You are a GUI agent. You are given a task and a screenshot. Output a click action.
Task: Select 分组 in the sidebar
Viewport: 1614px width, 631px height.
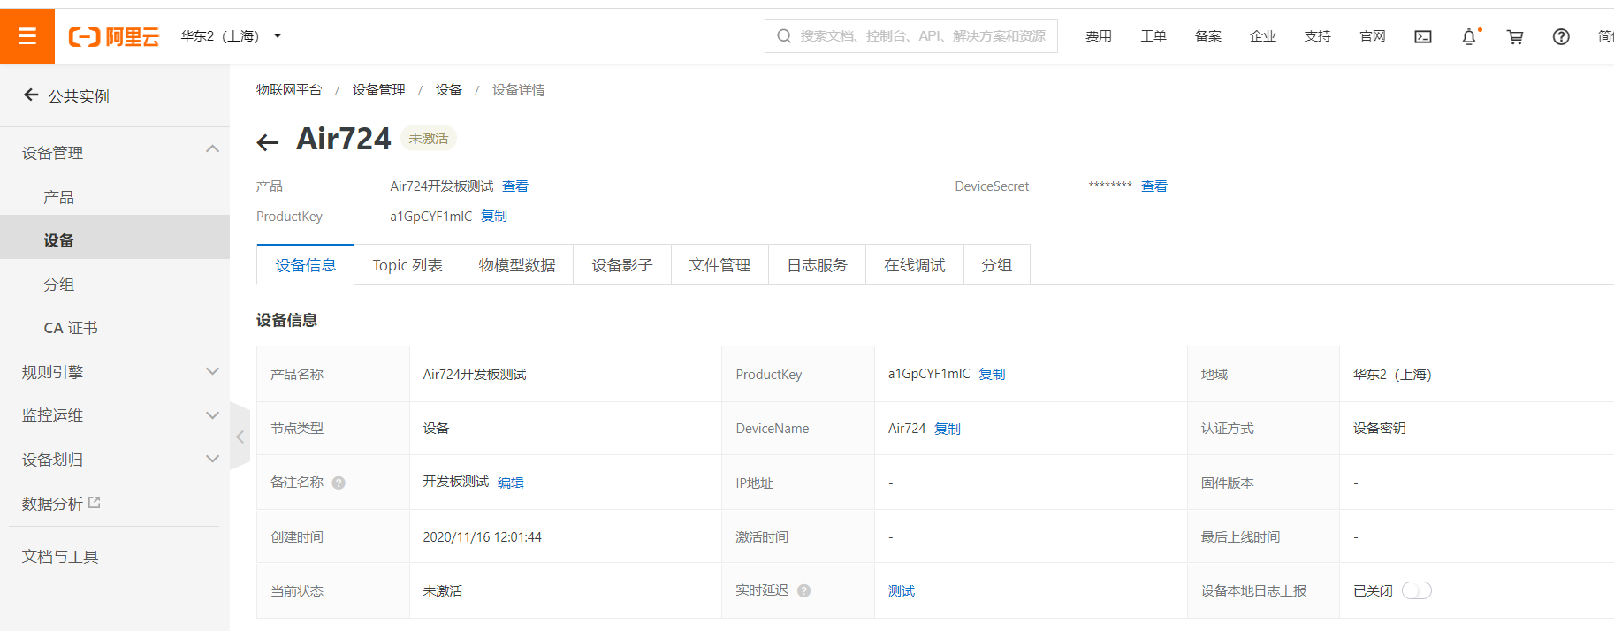tap(59, 285)
